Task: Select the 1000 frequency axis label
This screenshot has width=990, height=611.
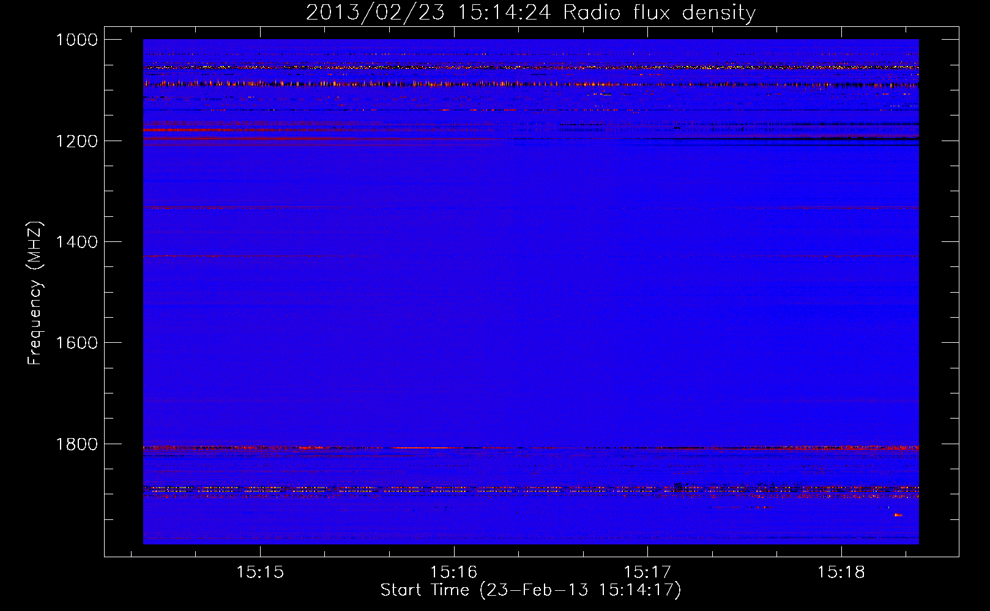Action: pos(76,40)
